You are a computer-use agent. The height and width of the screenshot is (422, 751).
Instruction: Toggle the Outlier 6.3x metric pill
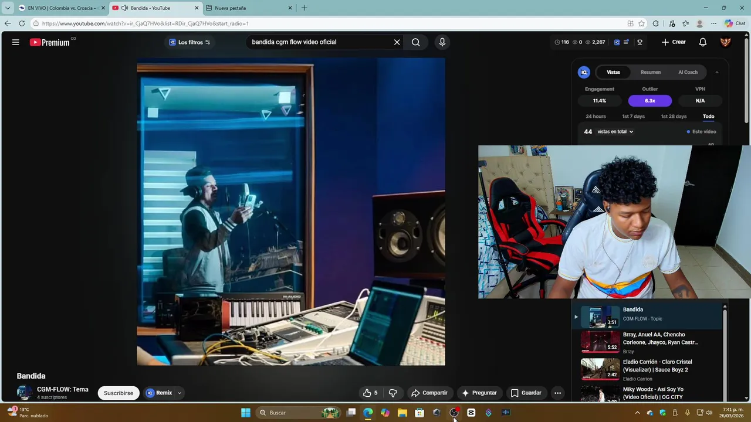pos(650,101)
